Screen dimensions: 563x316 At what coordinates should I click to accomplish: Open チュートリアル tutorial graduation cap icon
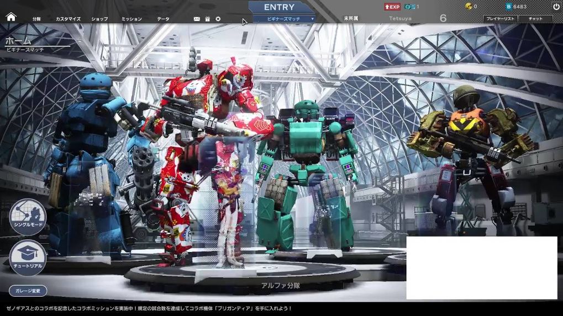[x=28, y=258]
